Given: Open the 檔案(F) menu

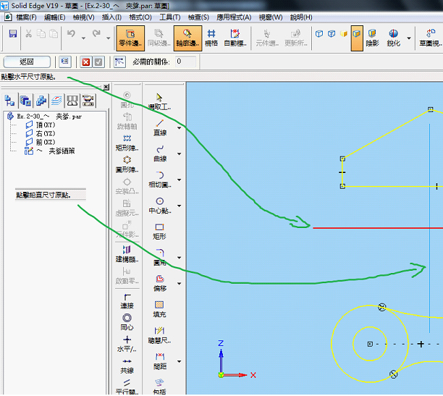Looking at the screenshot, I should tap(26, 17).
